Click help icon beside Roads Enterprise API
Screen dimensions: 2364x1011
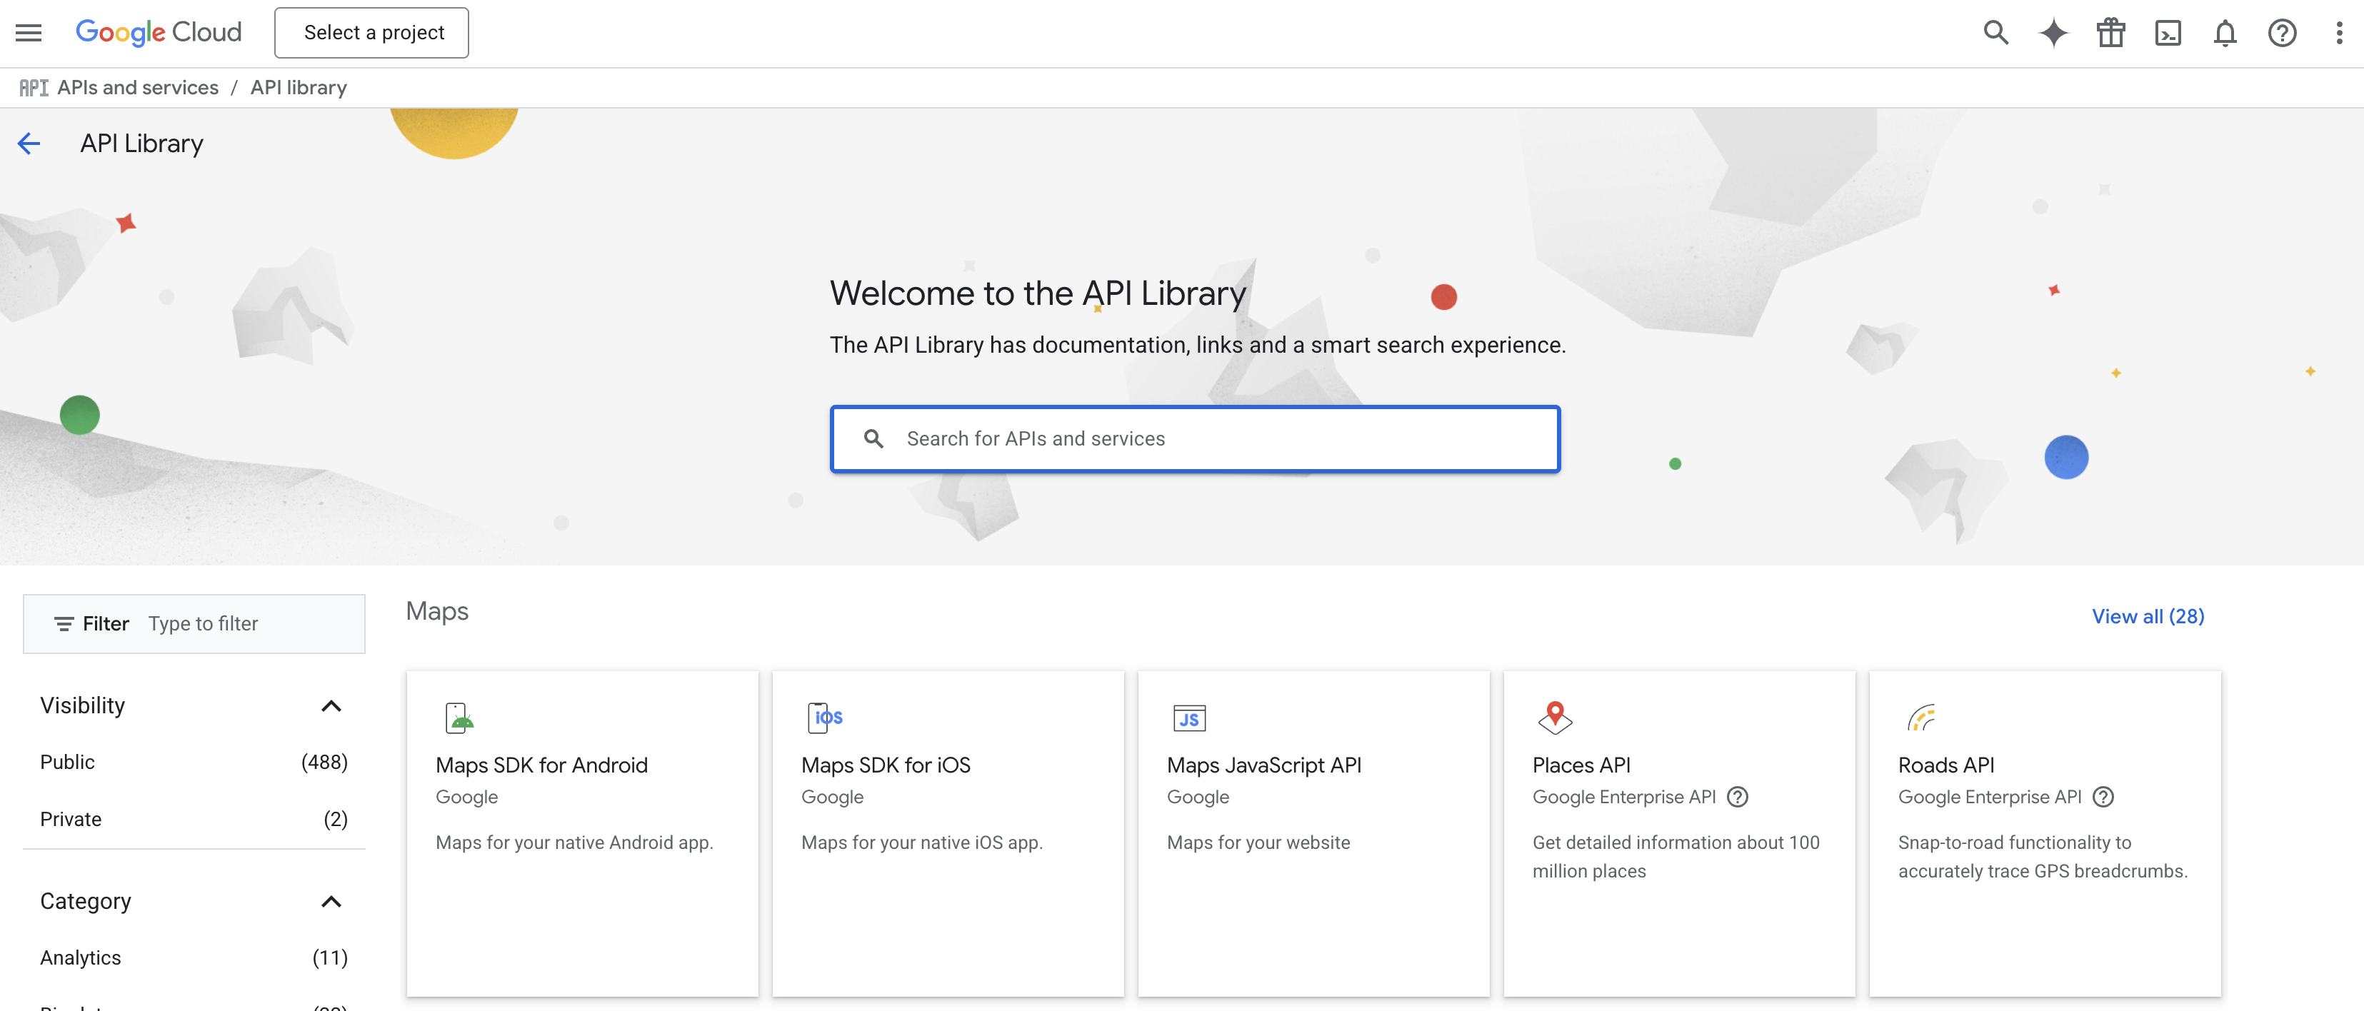pos(2103,798)
